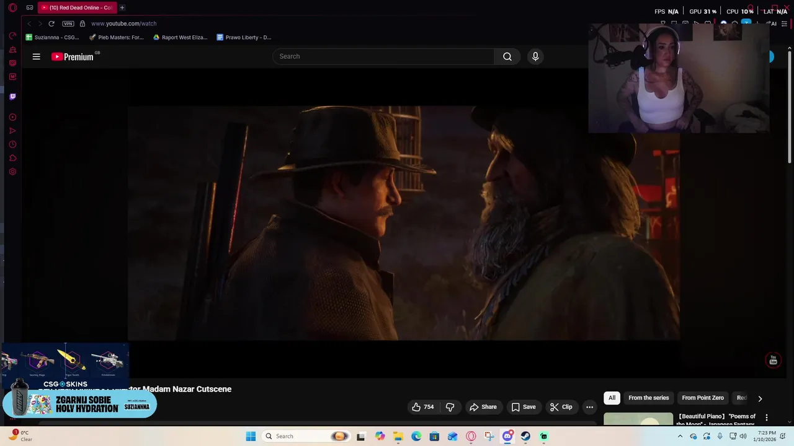Viewport: 794px width, 446px height.
Task: Open the Opera GX main menu logo
Action: 12,8
